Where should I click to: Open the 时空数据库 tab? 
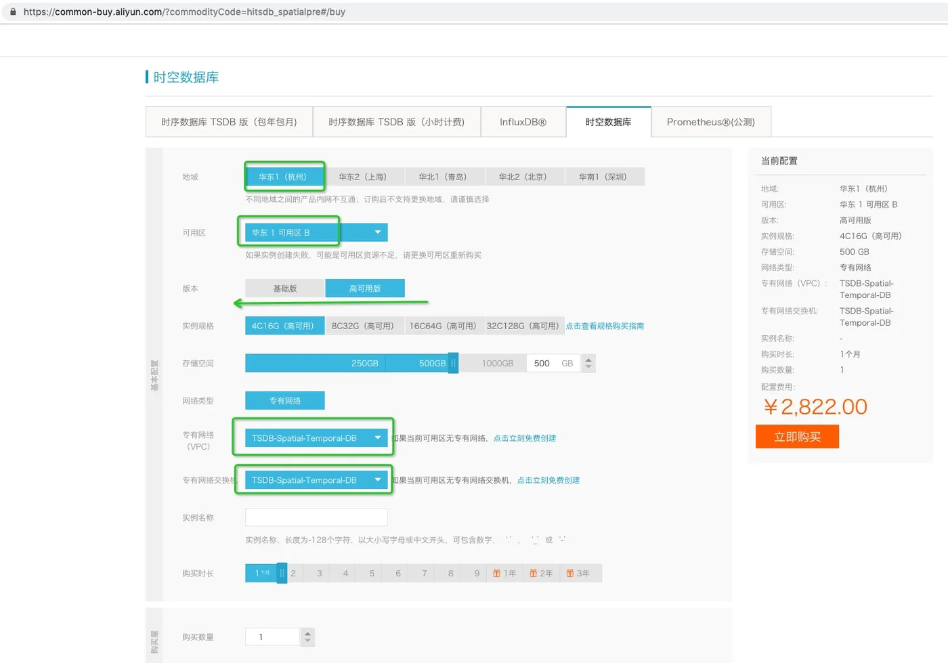click(x=609, y=122)
